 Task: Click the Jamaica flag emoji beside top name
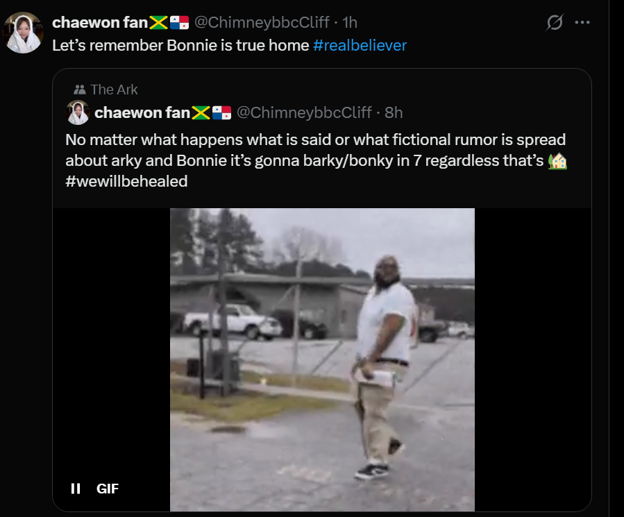tap(158, 23)
